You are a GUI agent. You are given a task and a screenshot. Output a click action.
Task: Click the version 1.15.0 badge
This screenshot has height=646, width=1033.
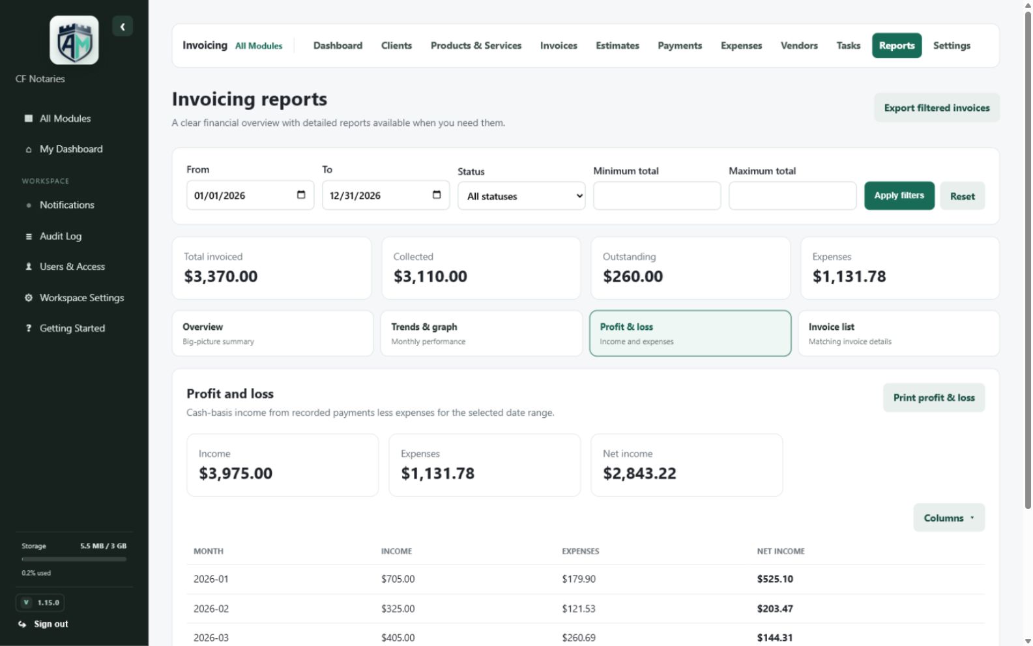tap(40, 602)
